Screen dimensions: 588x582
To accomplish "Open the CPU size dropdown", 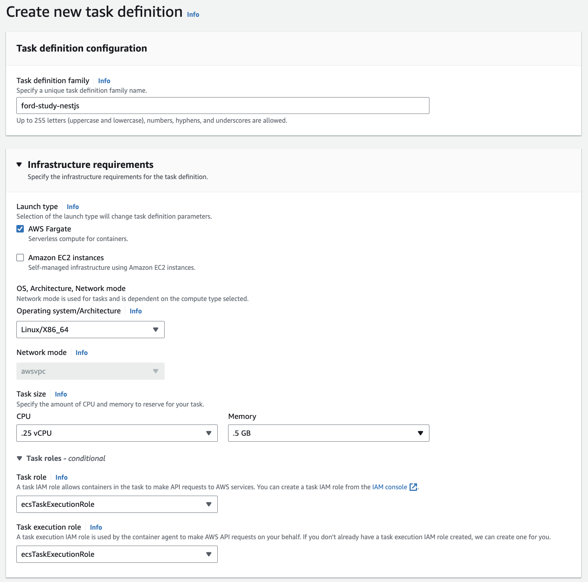I will (117, 433).
